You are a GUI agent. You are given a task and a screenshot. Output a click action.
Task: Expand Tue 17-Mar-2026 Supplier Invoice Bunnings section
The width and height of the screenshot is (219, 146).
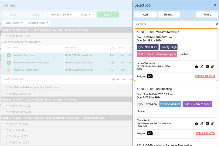point(7,87)
